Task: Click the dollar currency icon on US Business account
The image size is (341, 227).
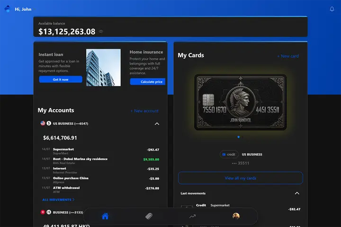Action: click(49, 123)
